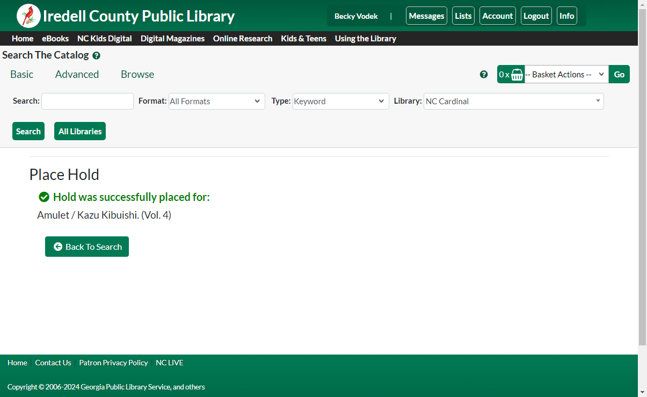Open the basket icon with 0 items
The image size is (647, 397).
point(511,74)
